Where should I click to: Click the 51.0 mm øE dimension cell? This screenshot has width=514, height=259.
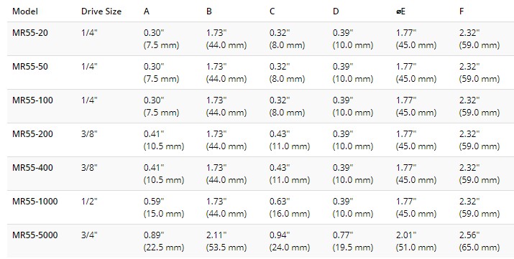(x=416, y=241)
